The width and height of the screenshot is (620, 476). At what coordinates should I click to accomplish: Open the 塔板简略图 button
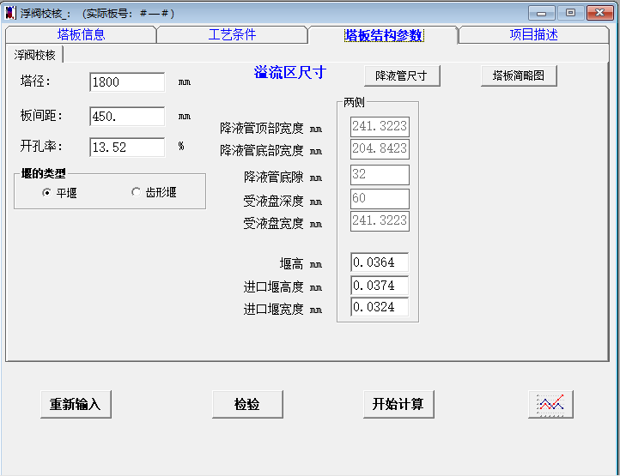[519, 75]
